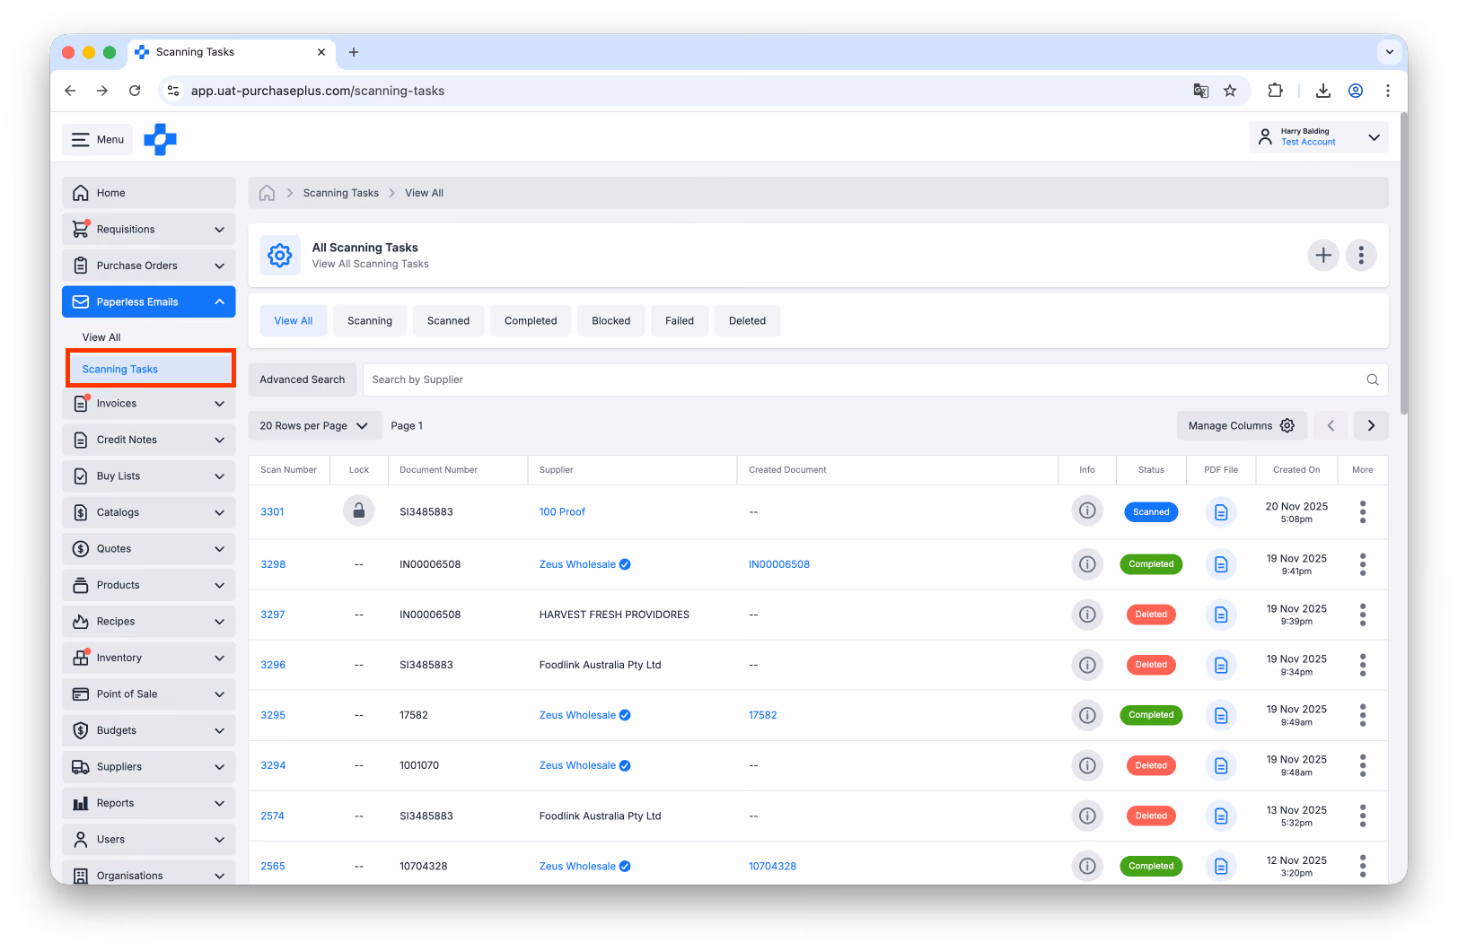Open PDF file icon for scan 2565
The width and height of the screenshot is (1458, 951).
pos(1221,866)
